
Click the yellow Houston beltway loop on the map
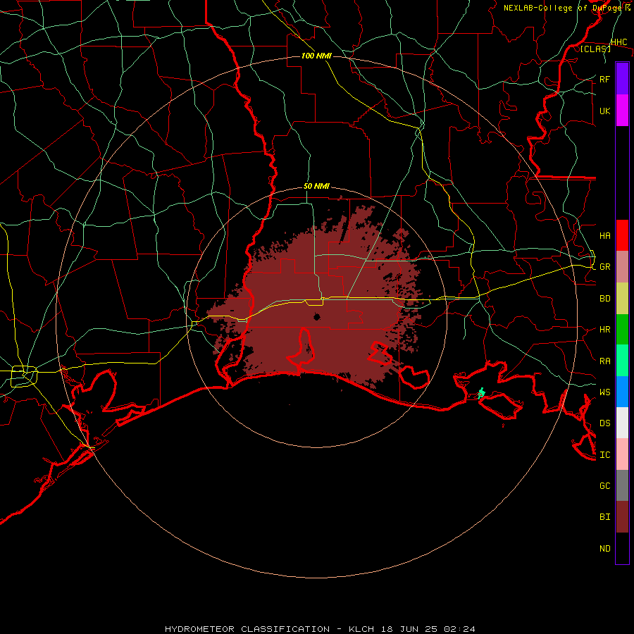(x=24, y=376)
